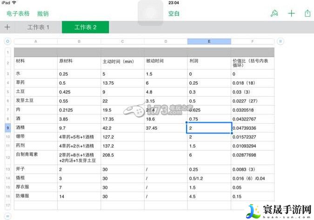Select cell with value 0.04322767
The width and height of the screenshot is (314, 220).
click(253, 119)
